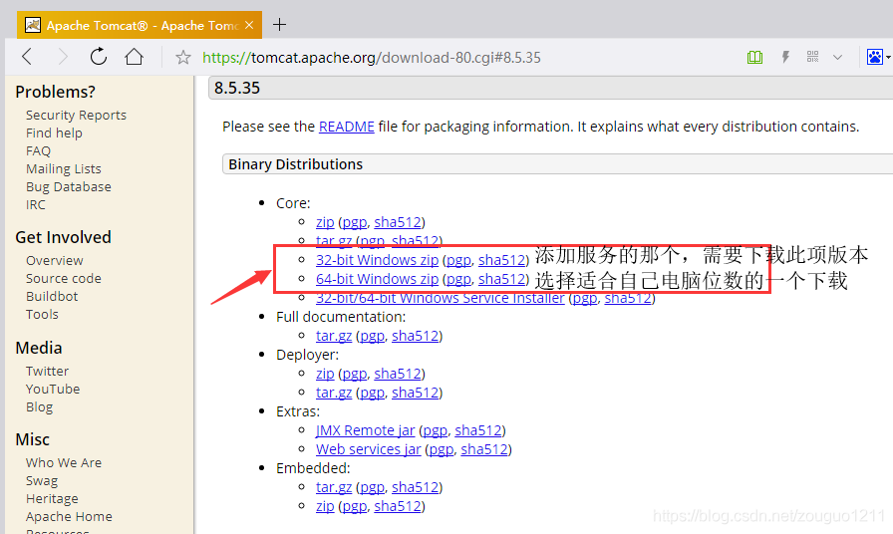The height and width of the screenshot is (534, 893).
Task: Click the browser forward arrow
Action: click(63, 57)
